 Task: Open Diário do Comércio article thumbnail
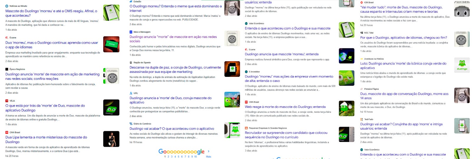click(232, 130)
